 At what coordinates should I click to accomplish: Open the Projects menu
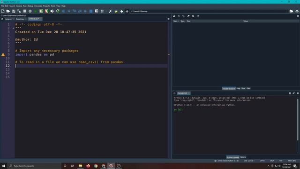[x=46, y=6]
